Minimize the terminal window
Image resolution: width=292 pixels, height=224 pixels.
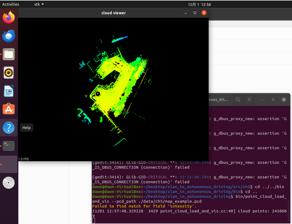click(x=262, y=100)
